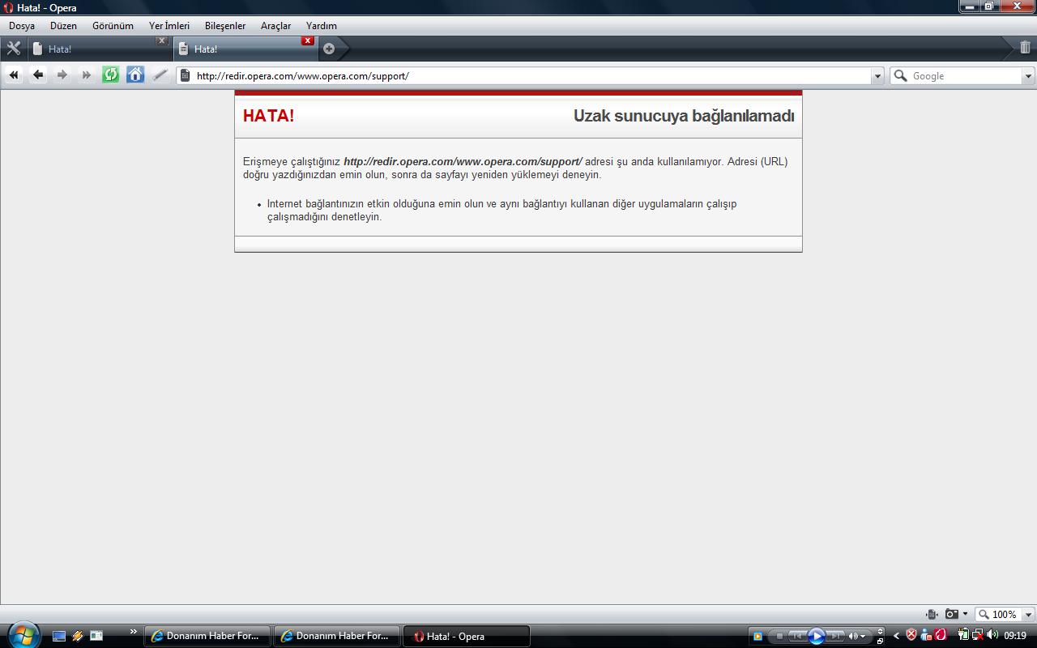Image resolution: width=1037 pixels, height=648 pixels.
Task: Go to the home page icon
Action: pyautogui.click(x=135, y=75)
